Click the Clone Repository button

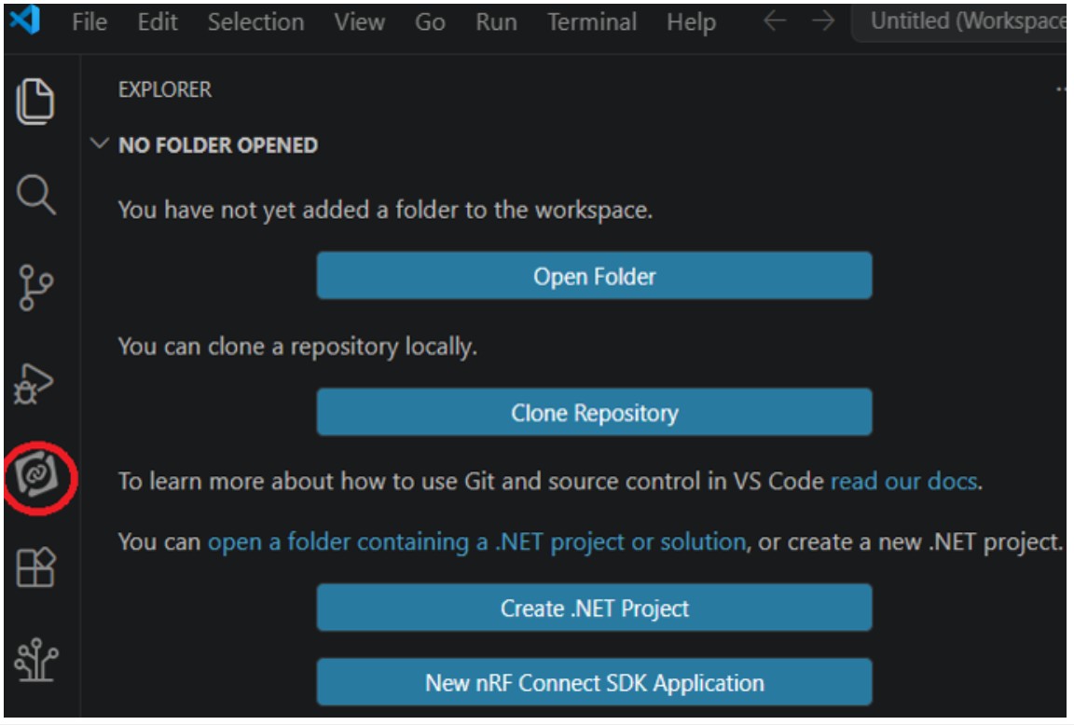[x=595, y=412]
